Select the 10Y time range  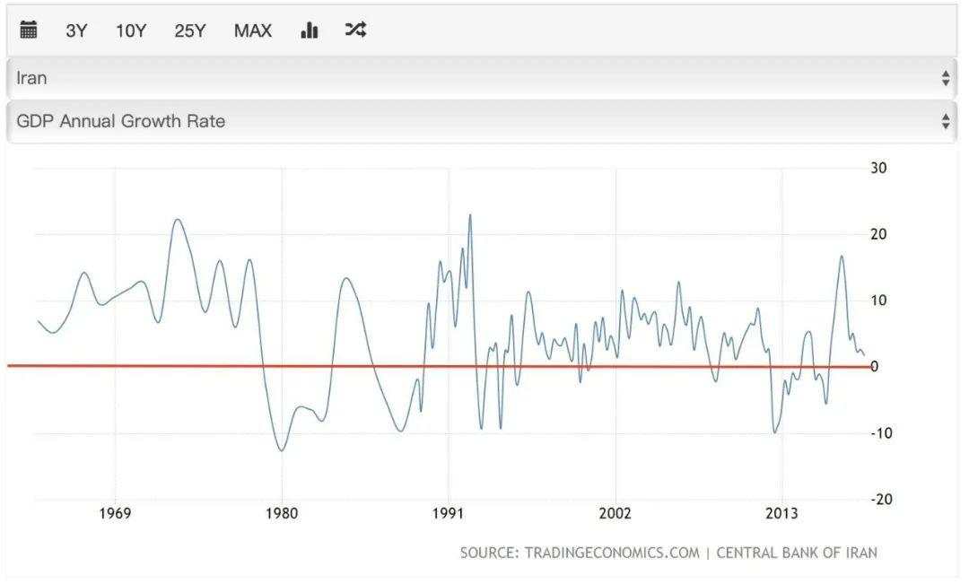[131, 31]
